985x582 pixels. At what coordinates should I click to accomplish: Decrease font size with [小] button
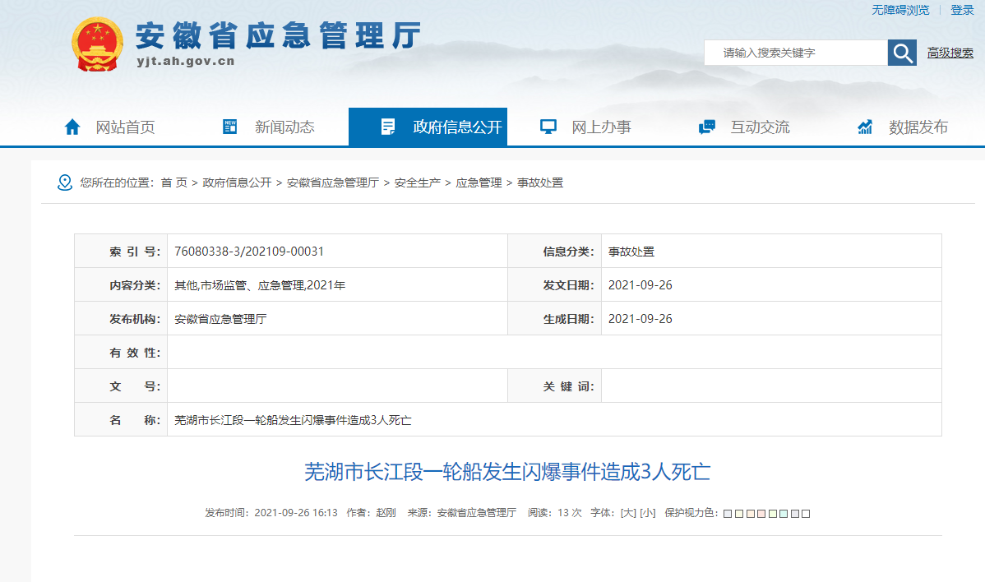click(648, 513)
